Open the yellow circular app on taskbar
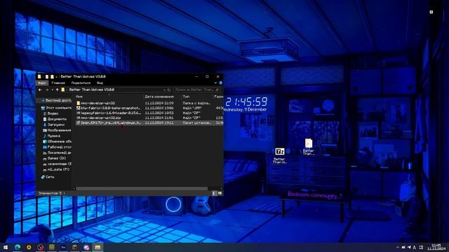The height and width of the screenshot is (252, 449). tap(29, 247)
